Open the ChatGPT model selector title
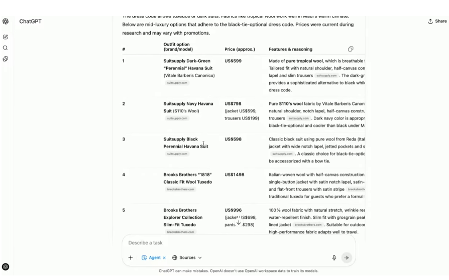This screenshot has width=449, height=280. [30, 22]
